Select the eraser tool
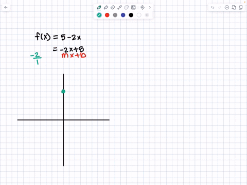The height and width of the screenshot is (185, 247). 113,7
